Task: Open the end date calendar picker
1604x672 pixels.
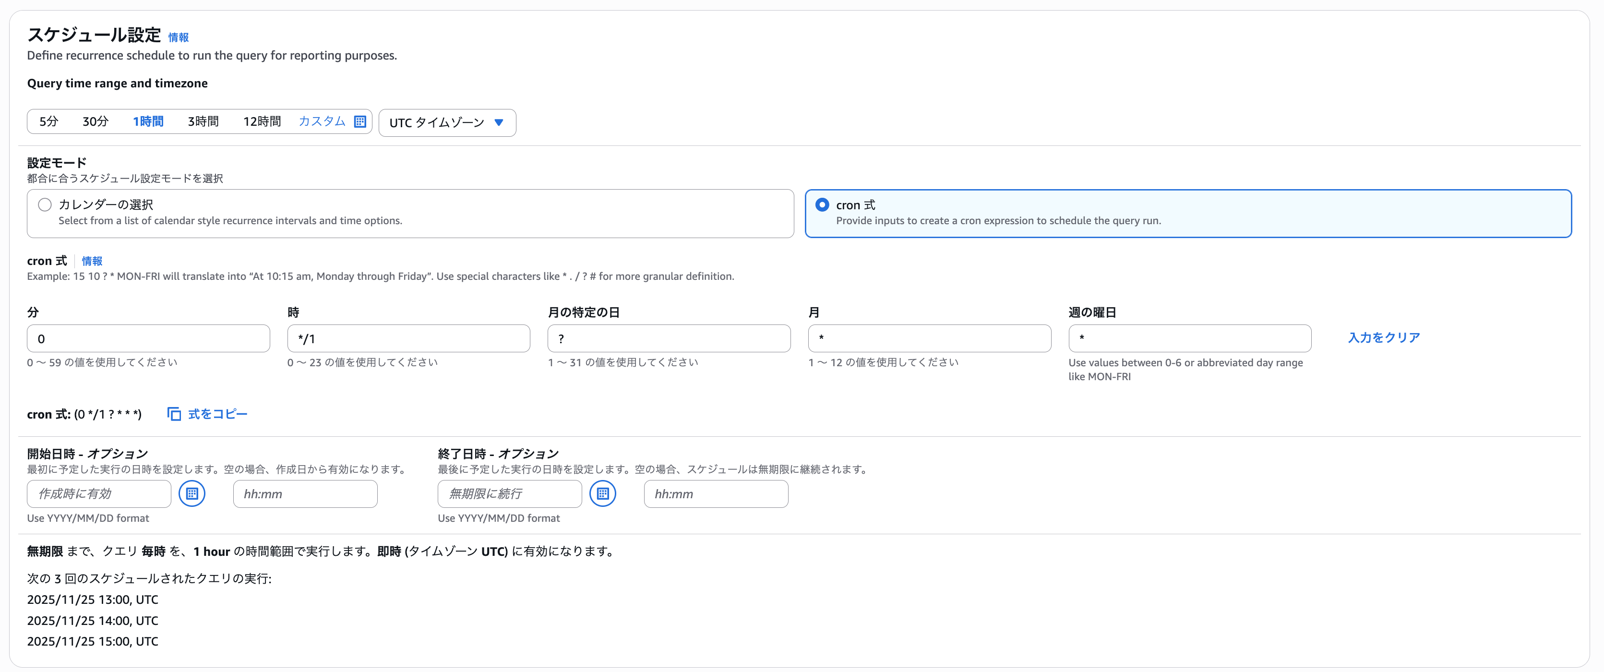Action: click(x=602, y=493)
